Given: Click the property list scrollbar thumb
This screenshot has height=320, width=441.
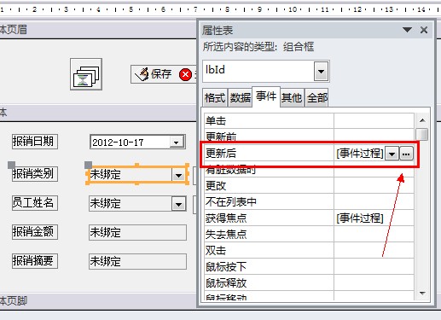Looking at the screenshot, I should coord(422,134).
